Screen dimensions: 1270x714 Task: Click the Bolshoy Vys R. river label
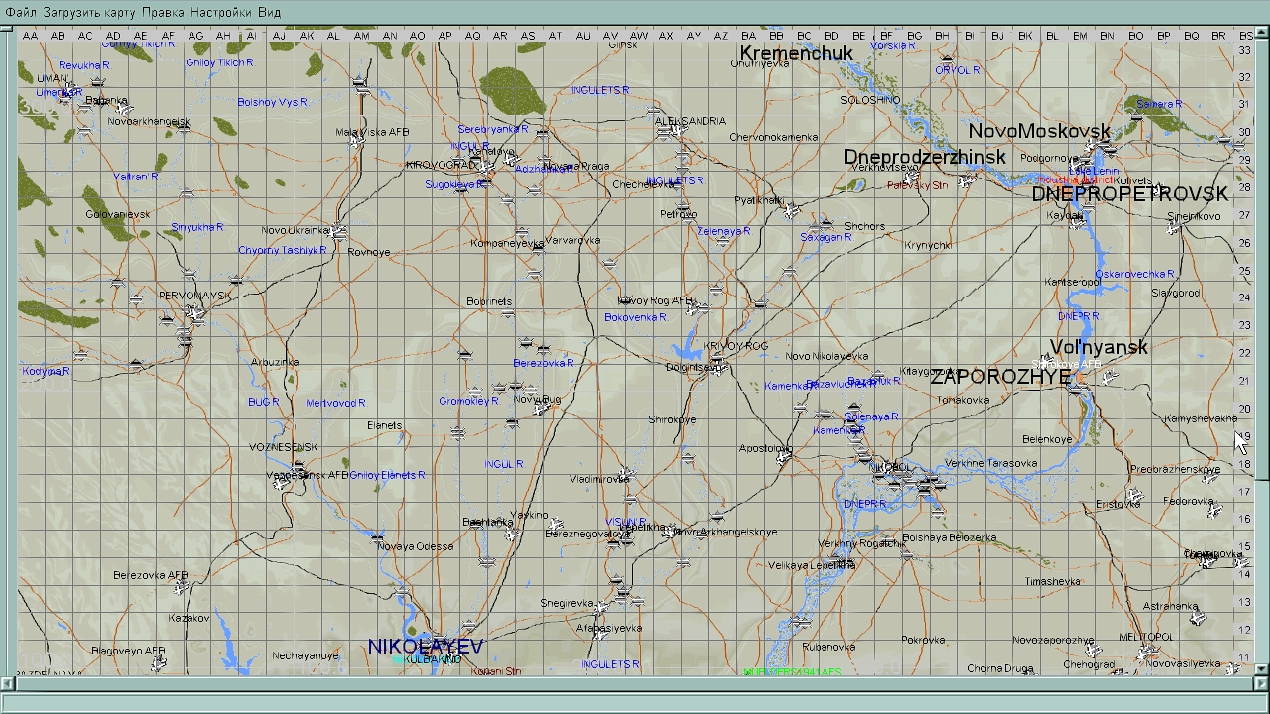pyautogui.click(x=273, y=102)
